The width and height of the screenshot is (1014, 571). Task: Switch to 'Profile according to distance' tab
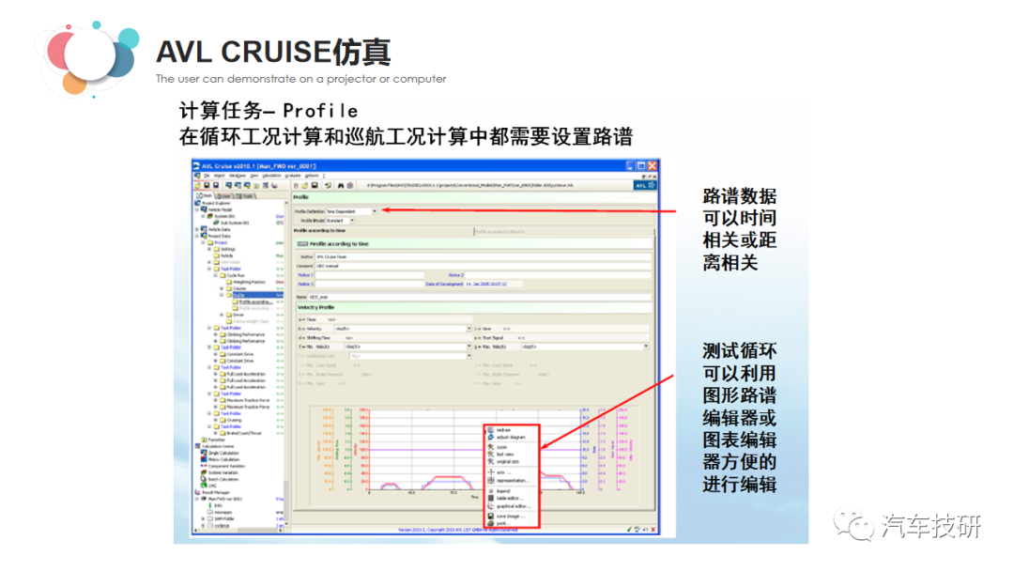tap(507, 230)
